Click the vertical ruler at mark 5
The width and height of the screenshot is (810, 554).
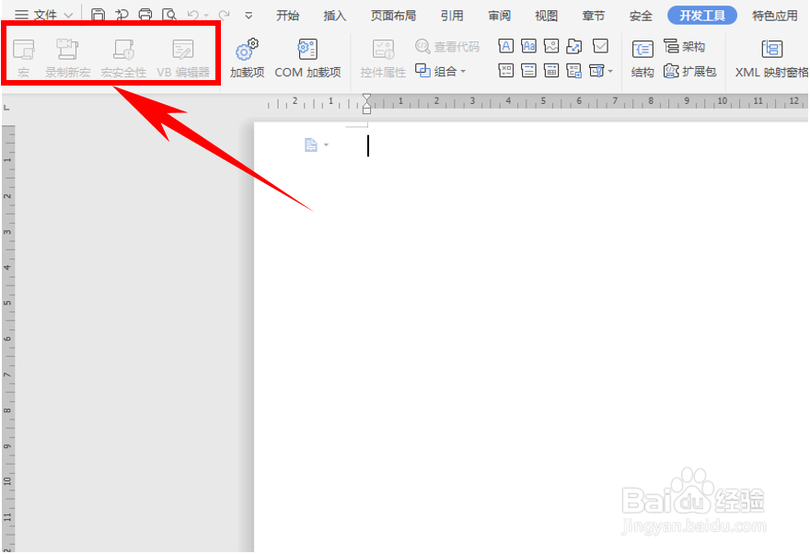(7, 303)
